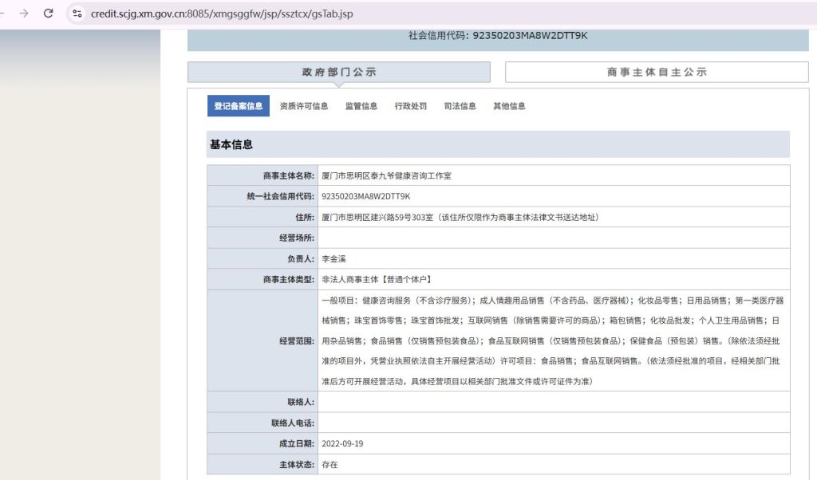This screenshot has width=817, height=480.
Task: Click the 联络人电话 label
Action: (292, 423)
